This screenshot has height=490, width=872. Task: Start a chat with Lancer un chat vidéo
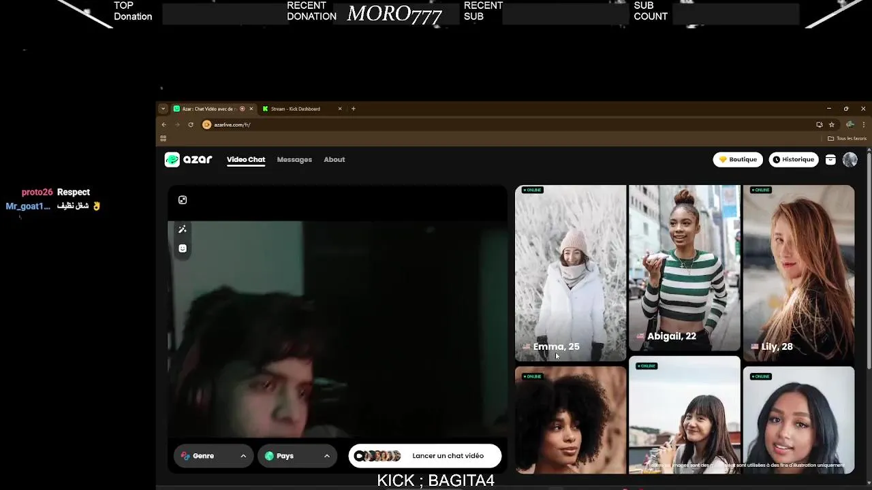pos(425,456)
